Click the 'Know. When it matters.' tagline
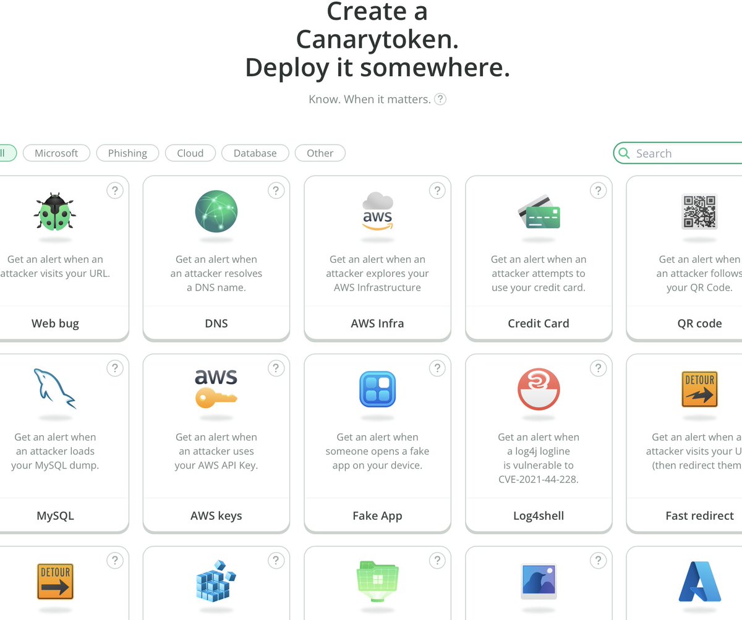Image resolution: width=742 pixels, height=620 pixels. [370, 99]
